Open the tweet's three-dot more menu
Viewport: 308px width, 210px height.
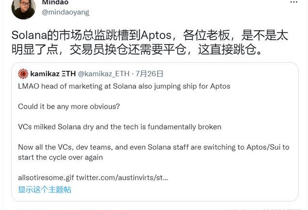tap(294, 3)
